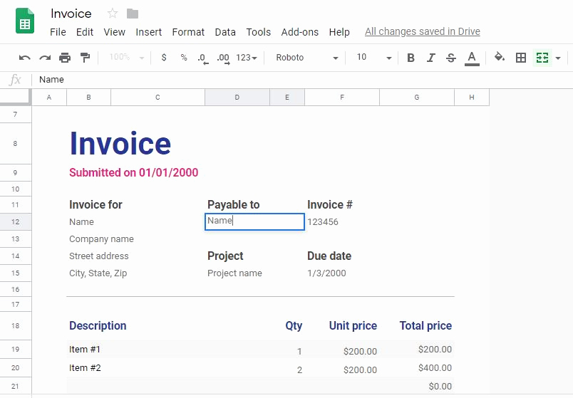The image size is (573, 398).
Task: Select the Qty header cell
Action: click(x=294, y=325)
